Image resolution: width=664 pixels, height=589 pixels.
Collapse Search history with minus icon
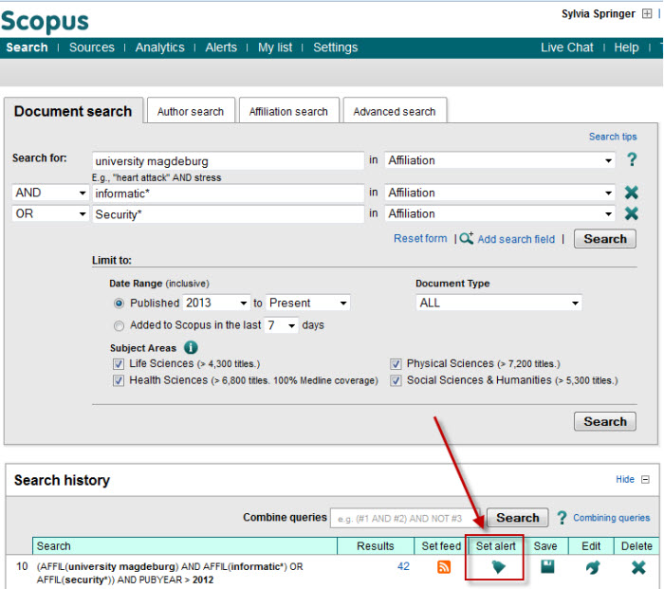[645, 479]
